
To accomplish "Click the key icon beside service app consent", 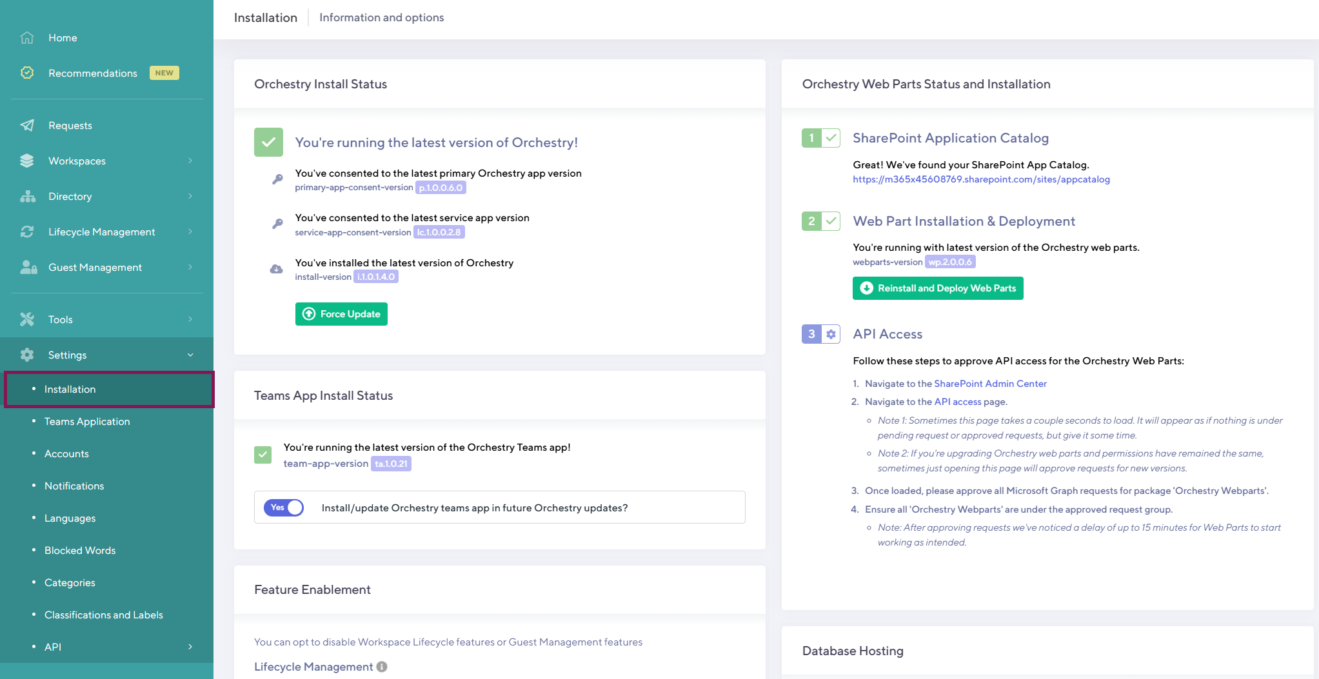I will 277,224.
